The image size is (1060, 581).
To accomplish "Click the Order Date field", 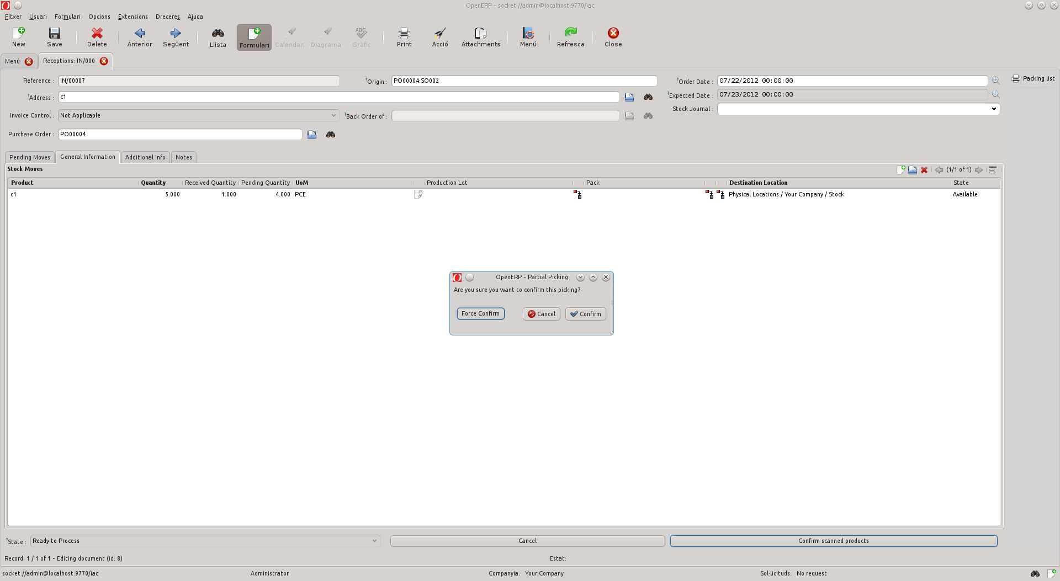I will [852, 81].
